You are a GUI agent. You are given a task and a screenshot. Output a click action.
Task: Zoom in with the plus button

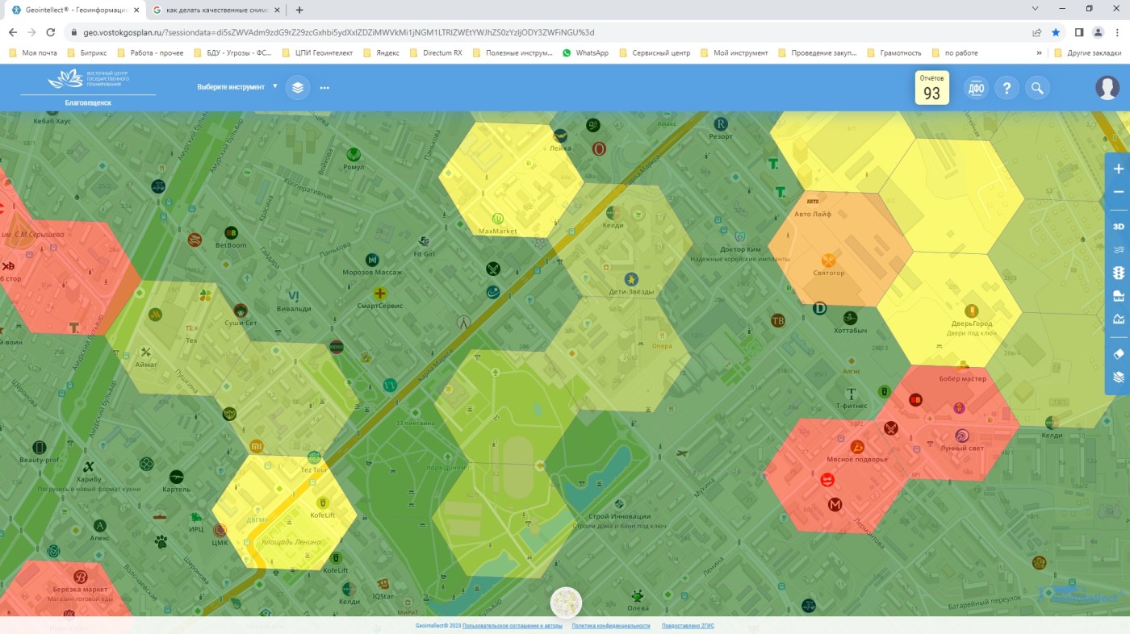click(x=1119, y=169)
